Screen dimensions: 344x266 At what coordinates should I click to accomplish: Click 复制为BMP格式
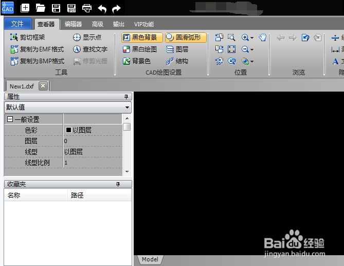click(x=38, y=61)
